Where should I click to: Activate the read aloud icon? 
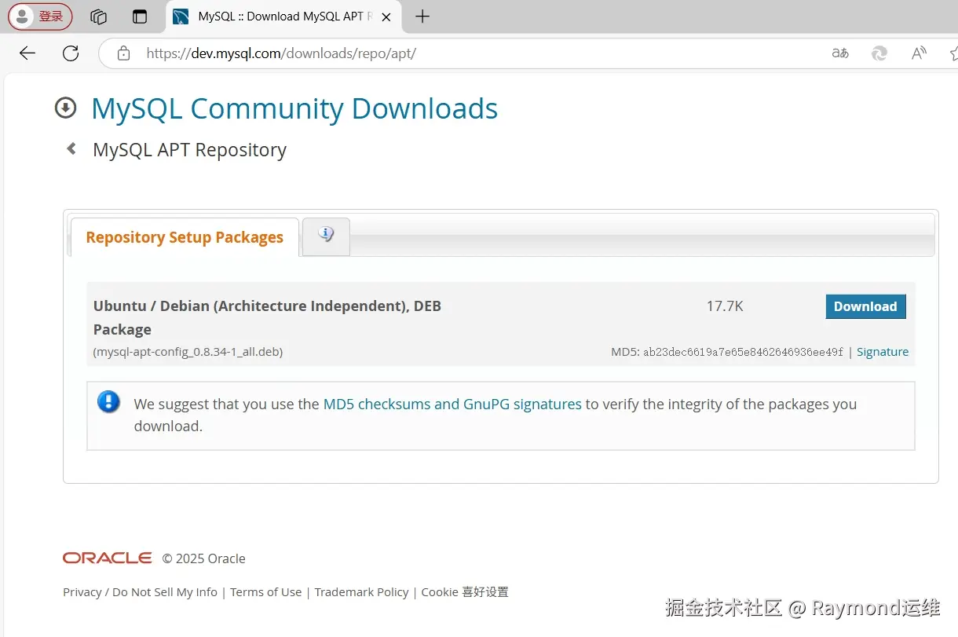[x=919, y=53]
